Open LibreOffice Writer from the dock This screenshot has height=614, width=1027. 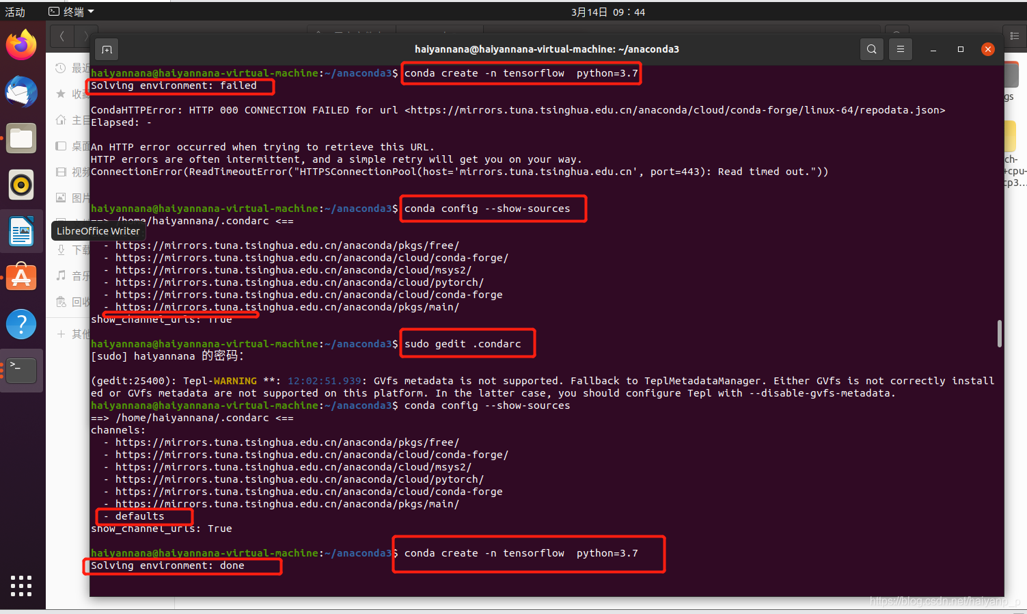21,231
